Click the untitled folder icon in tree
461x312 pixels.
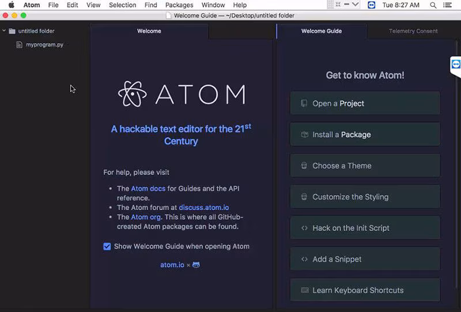click(12, 31)
